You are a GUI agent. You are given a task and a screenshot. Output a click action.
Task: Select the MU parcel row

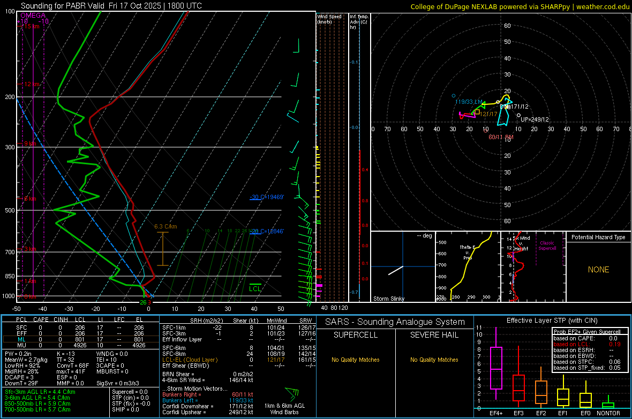(81, 345)
